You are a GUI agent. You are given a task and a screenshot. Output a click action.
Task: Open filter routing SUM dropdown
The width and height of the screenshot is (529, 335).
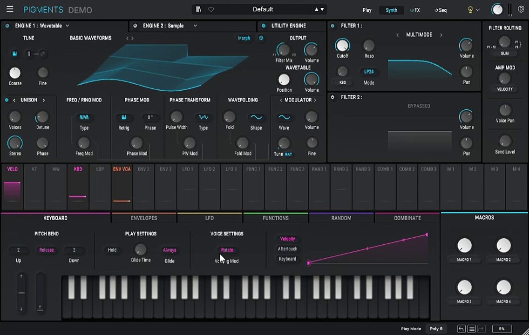(x=505, y=54)
